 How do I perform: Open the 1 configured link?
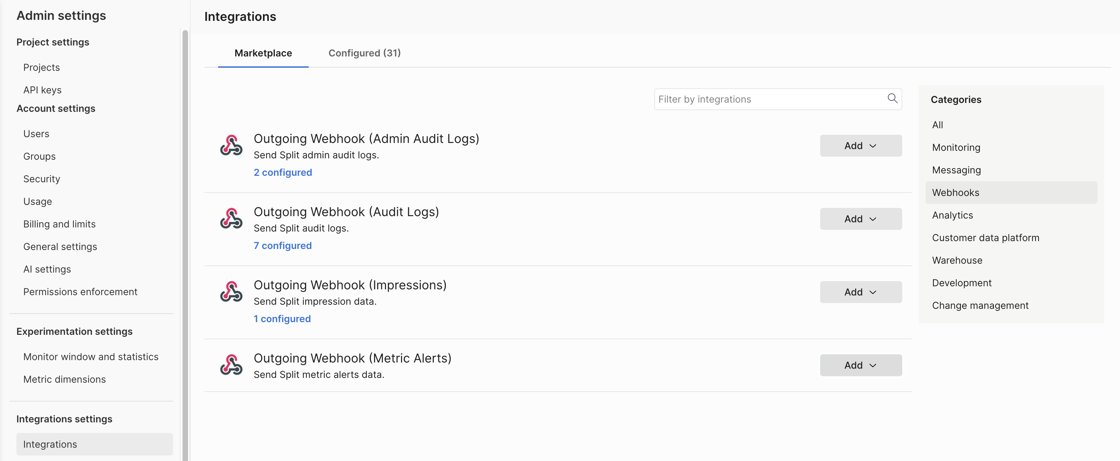click(282, 318)
